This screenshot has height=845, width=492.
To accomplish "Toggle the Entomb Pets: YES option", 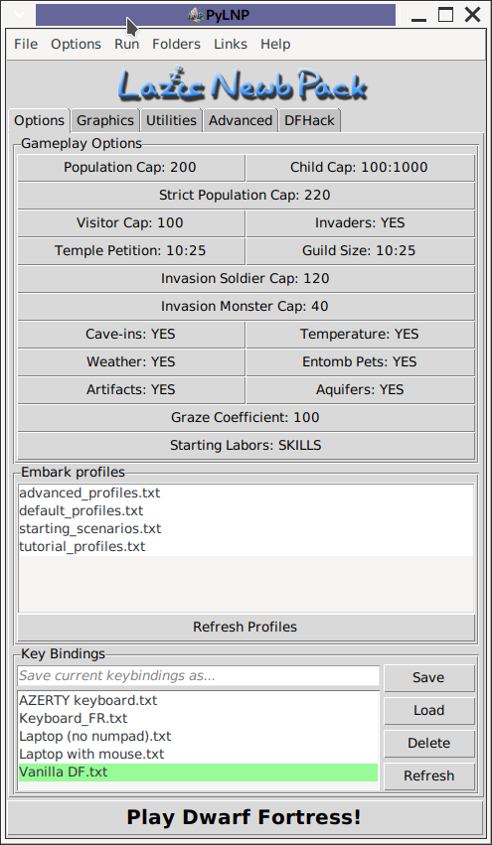I will tap(360, 361).
